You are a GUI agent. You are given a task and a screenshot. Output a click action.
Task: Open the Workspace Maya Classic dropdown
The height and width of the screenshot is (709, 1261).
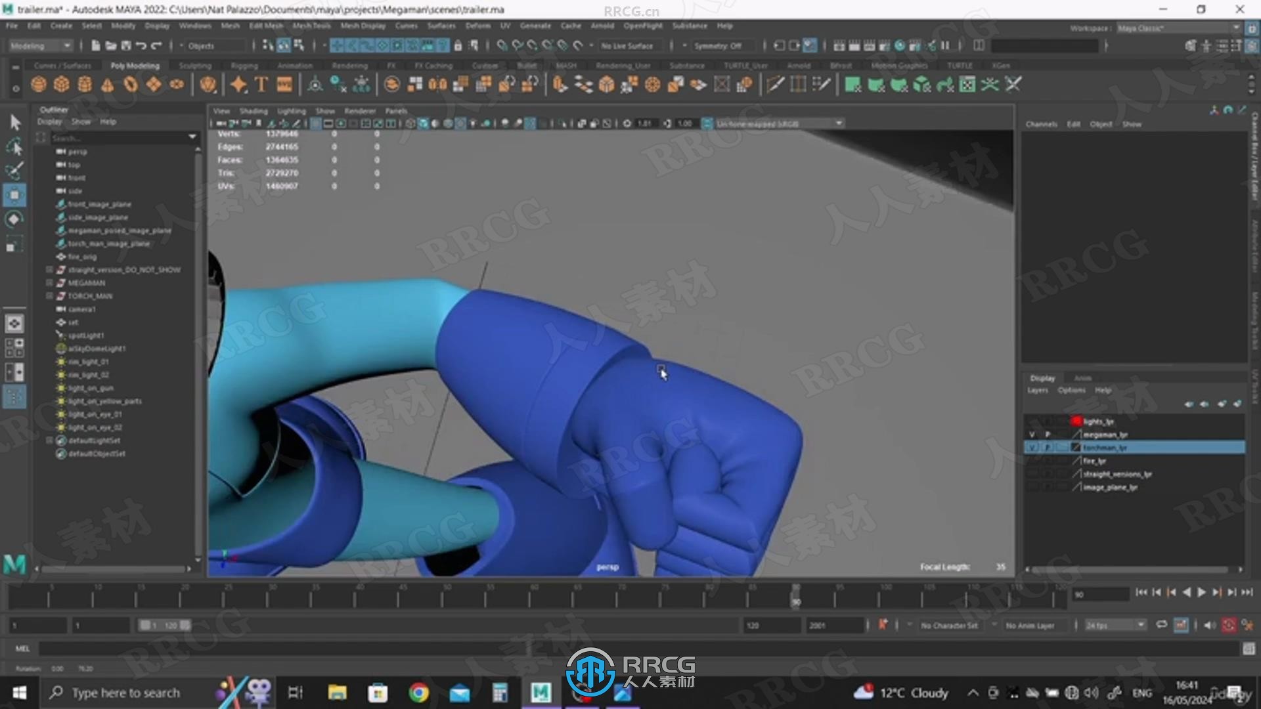click(x=1178, y=28)
